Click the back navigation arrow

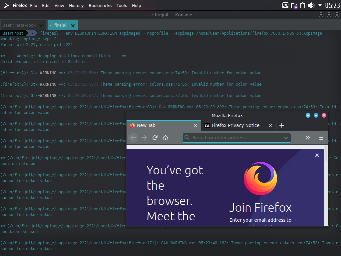[133, 138]
